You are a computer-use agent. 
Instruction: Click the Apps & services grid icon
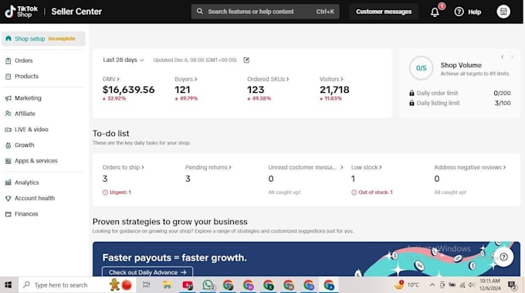(8, 161)
